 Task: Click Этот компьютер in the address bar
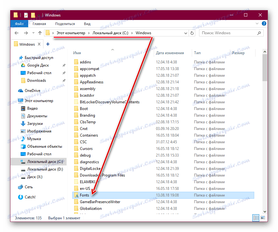[71, 33]
